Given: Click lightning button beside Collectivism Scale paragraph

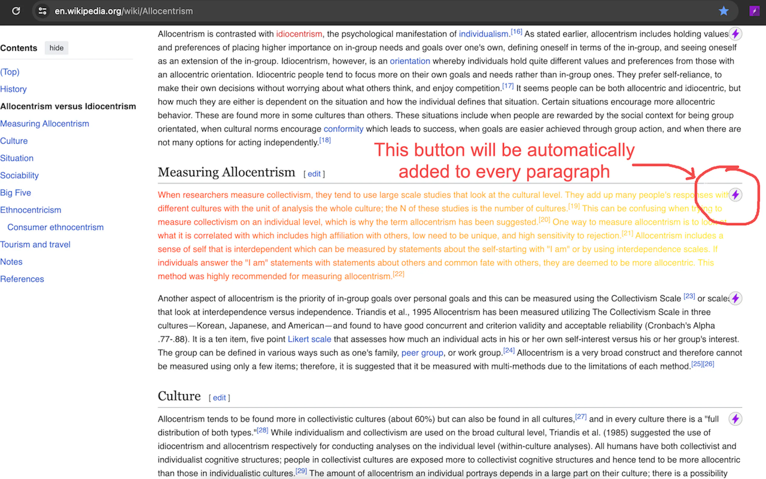Looking at the screenshot, I should 735,298.
